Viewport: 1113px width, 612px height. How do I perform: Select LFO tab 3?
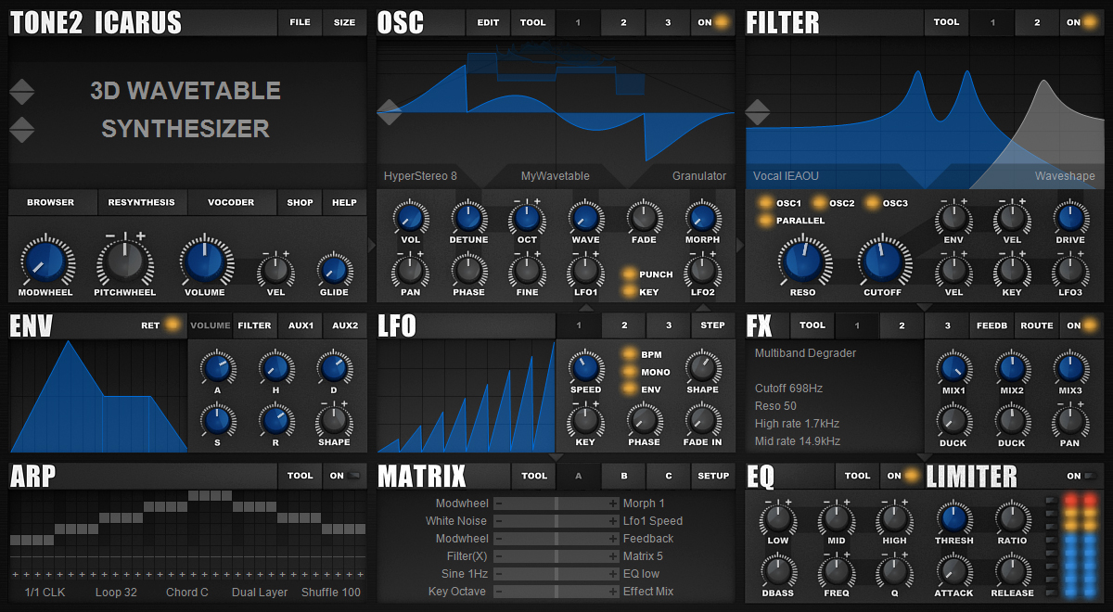[x=669, y=325]
